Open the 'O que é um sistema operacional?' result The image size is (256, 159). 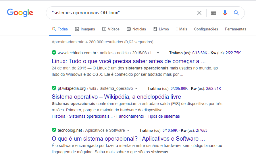tap(128, 139)
